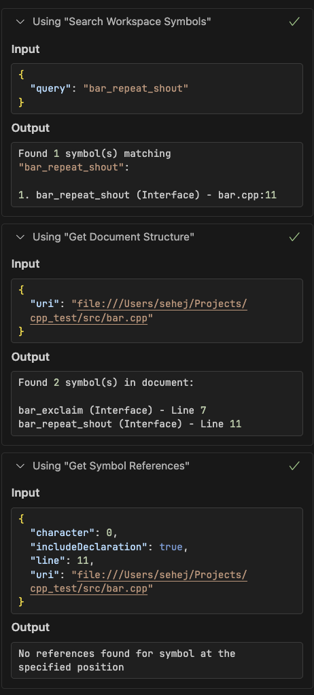Image resolution: width=314 pixels, height=695 pixels.
Task: Click the green checkmark for Search Workspace Symbols
Action: 294,21
